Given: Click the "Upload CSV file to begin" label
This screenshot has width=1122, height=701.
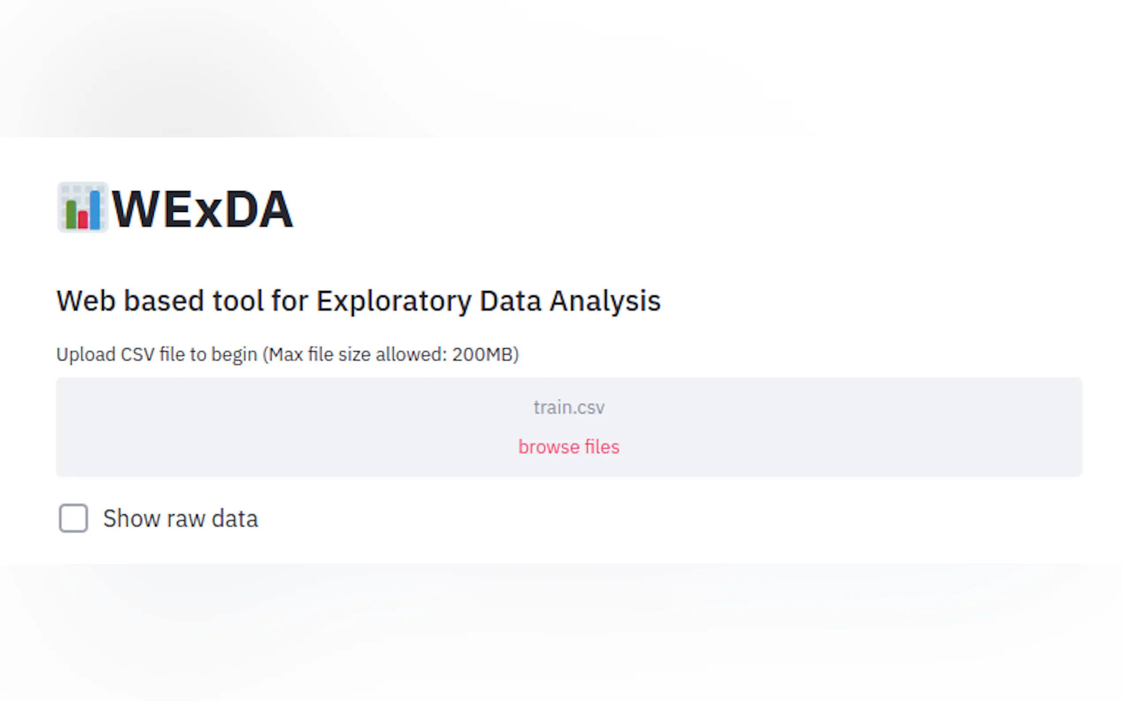Looking at the screenshot, I should point(157,354).
